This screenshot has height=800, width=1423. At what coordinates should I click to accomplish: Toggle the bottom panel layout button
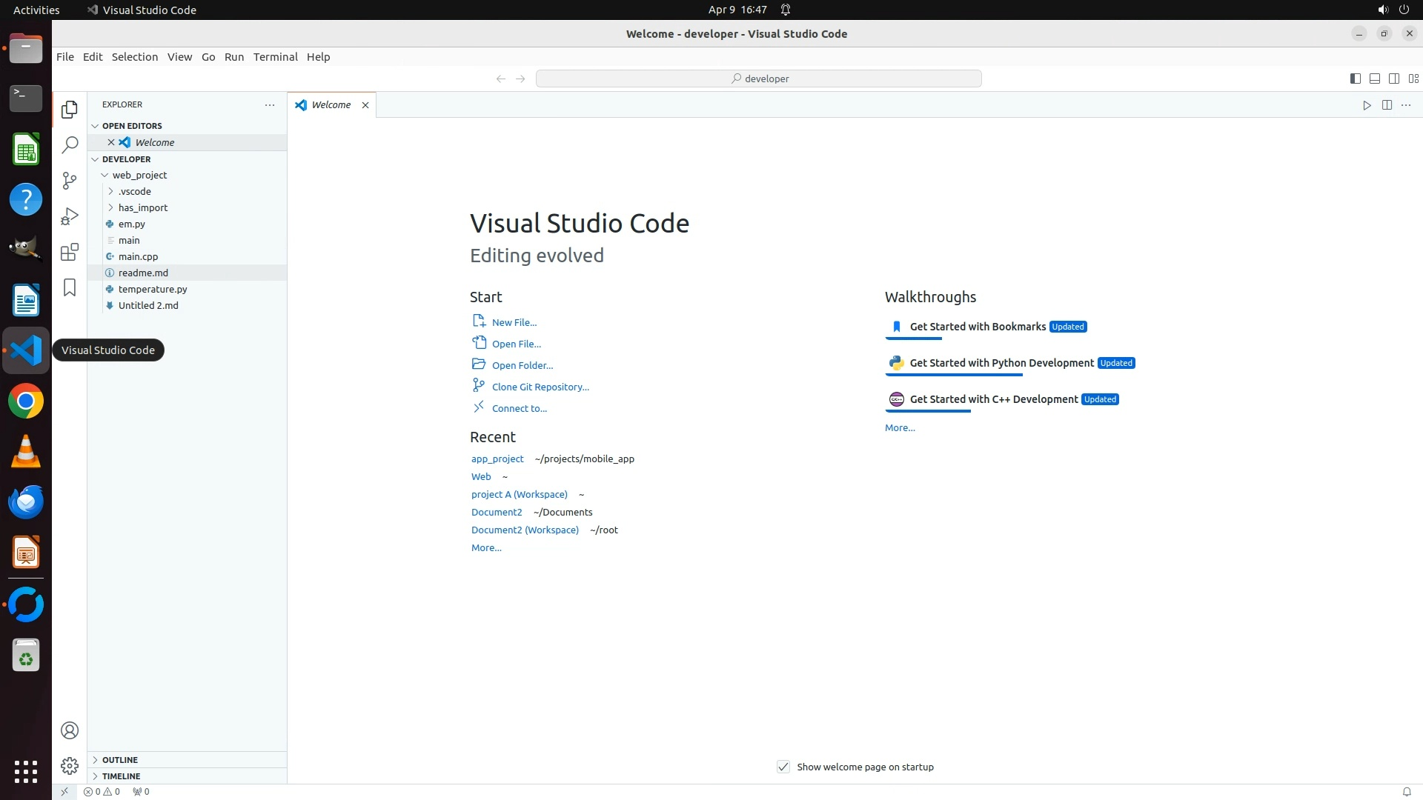(1374, 79)
